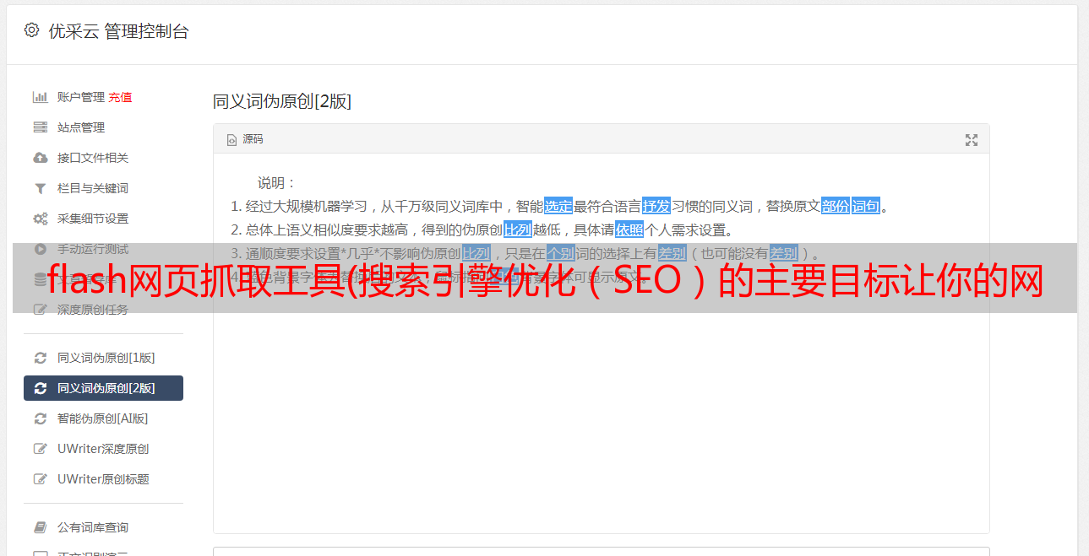Open UWriter深度原创 menu item
This screenshot has height=556, width=1089.
click(103, 449)
